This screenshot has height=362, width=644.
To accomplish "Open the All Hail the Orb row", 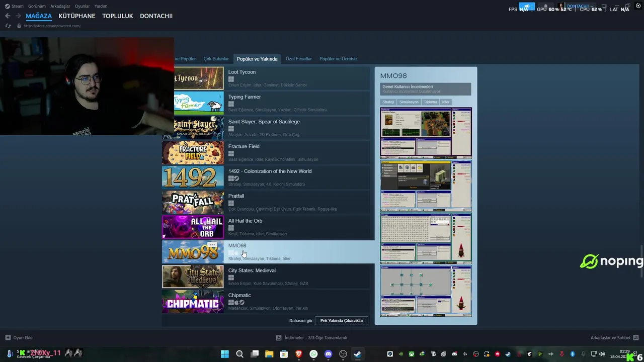I will [266, 227].
